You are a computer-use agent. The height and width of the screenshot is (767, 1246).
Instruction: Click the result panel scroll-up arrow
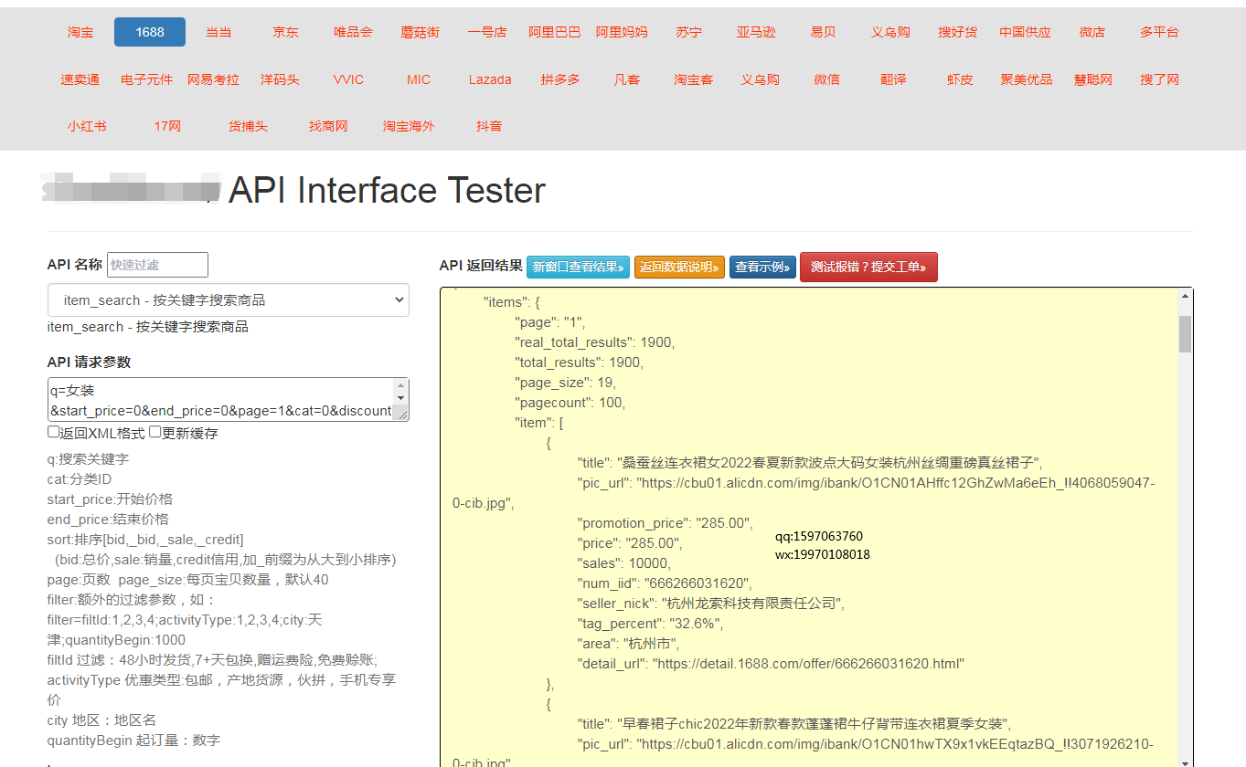(x=1185, y=296)
